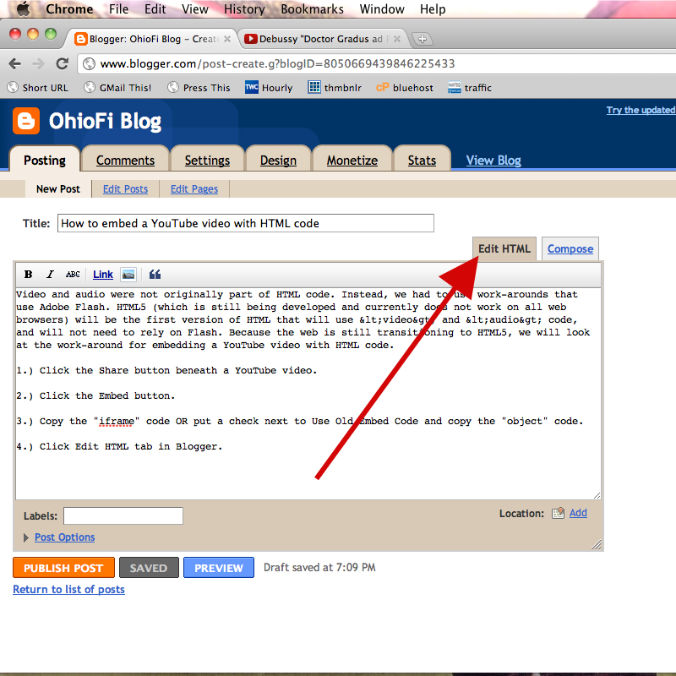Close the Debussy YouTube tab
This screenshot has width=676, height=676.
click(x=397, y=39)
